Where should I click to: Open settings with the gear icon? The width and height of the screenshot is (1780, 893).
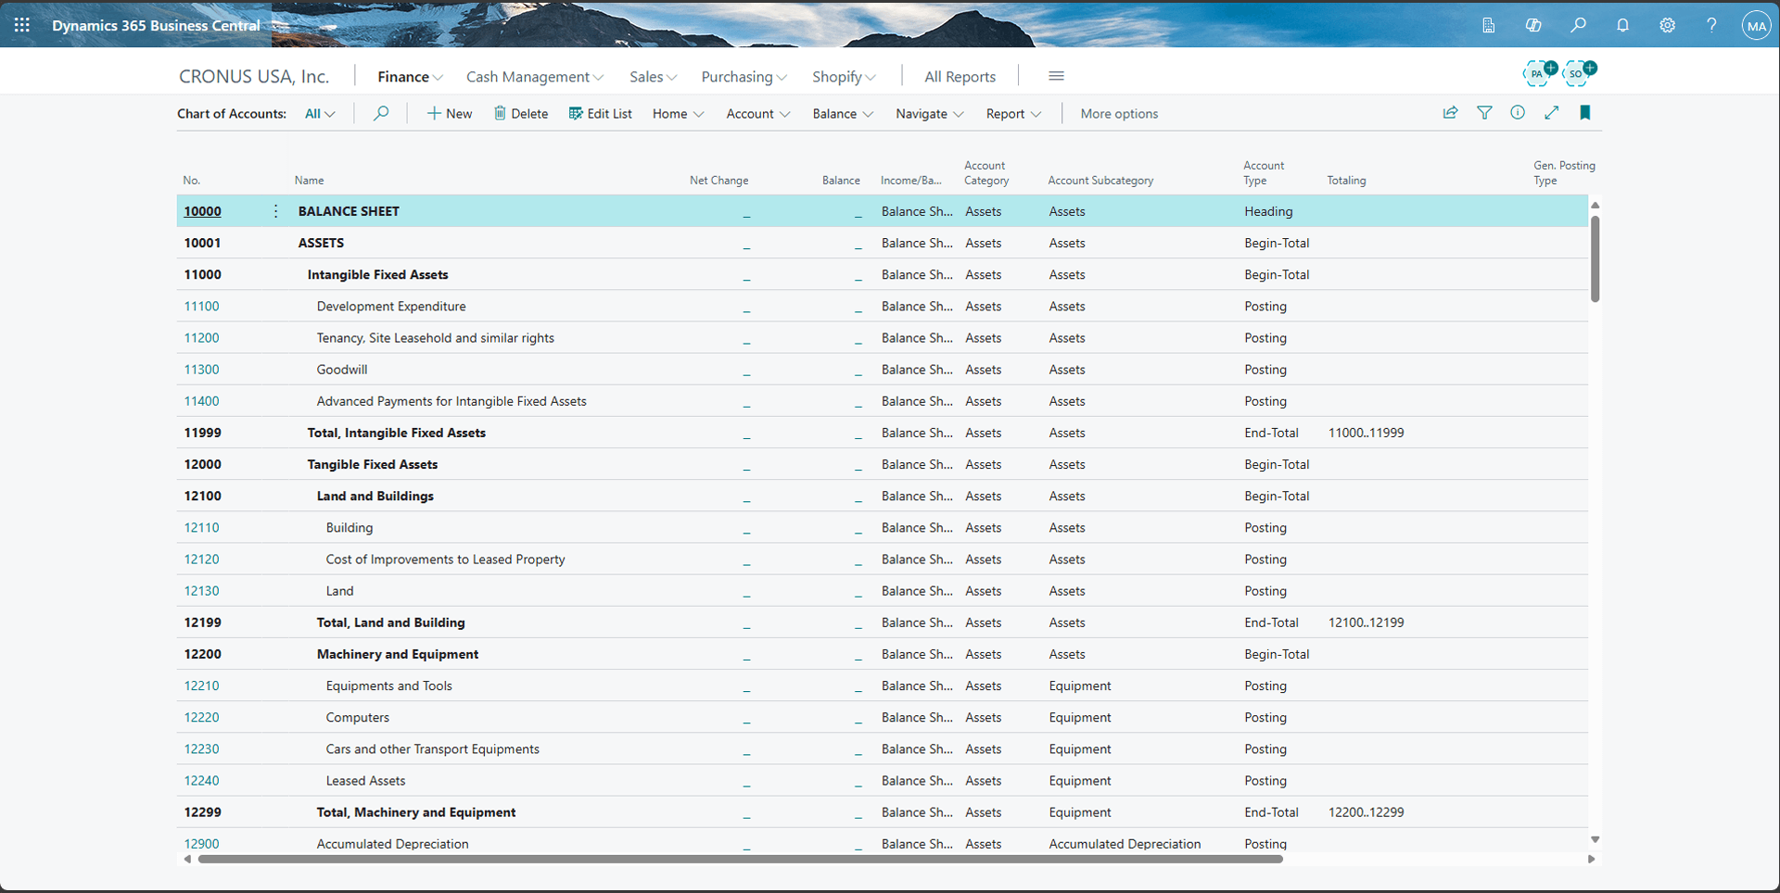tap(1668, 25)
